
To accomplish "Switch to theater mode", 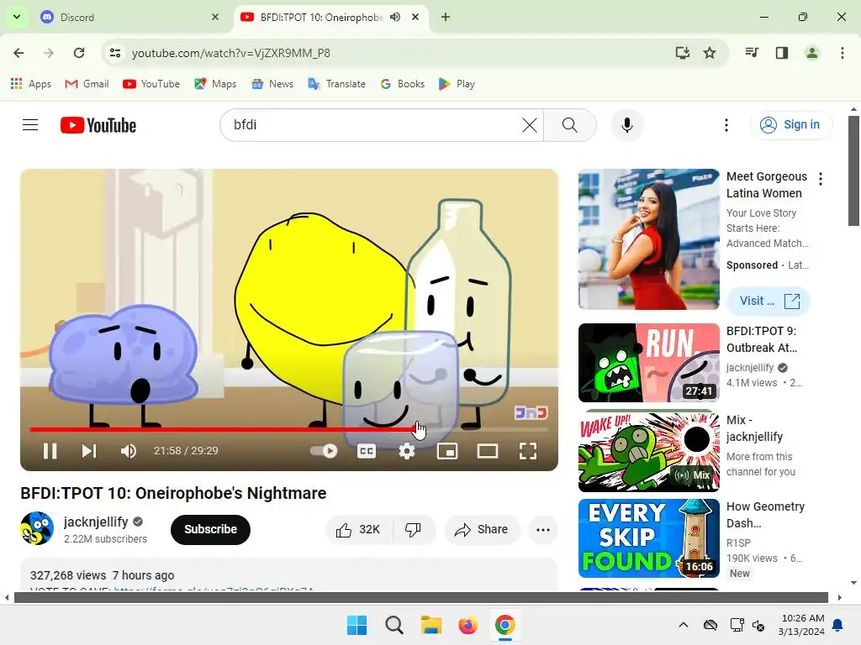I will (x=488, y=451).
